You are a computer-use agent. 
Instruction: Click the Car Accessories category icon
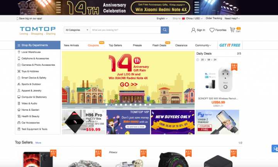click(x=19, y=123)
